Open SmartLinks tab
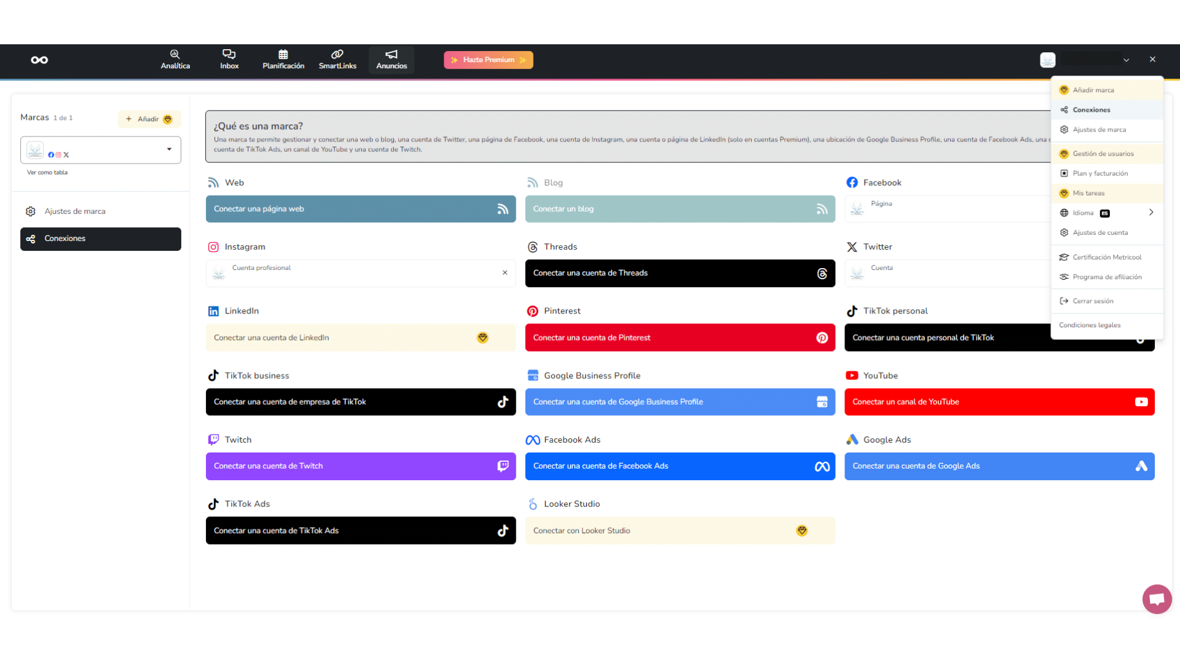Screen dimensions: 1180x664 (x=337, y=60)
